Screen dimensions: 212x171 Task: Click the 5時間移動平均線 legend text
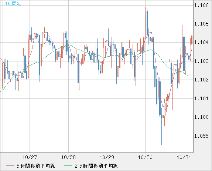[x=36, y=166]
